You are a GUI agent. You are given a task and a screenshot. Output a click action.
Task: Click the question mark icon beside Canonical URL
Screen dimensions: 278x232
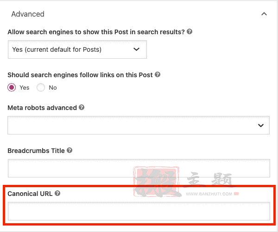57,193
